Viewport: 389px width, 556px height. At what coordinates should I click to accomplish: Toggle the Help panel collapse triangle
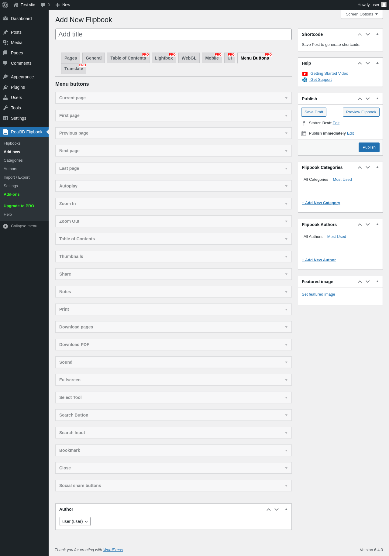(377, 63)
